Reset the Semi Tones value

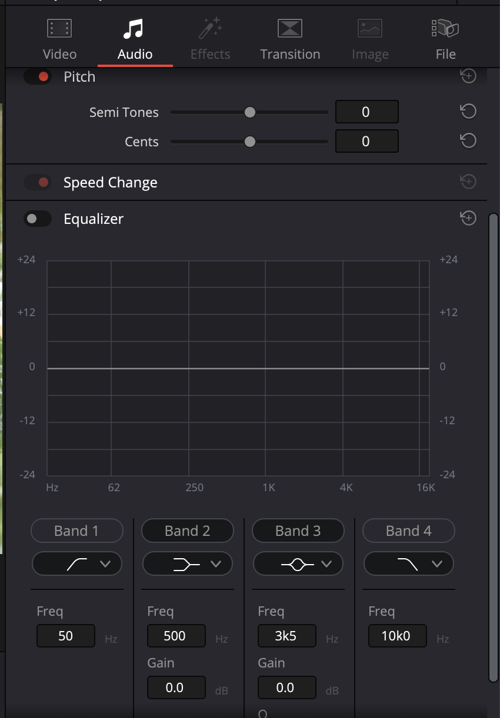pyautogui.click(x=468, y=112)
